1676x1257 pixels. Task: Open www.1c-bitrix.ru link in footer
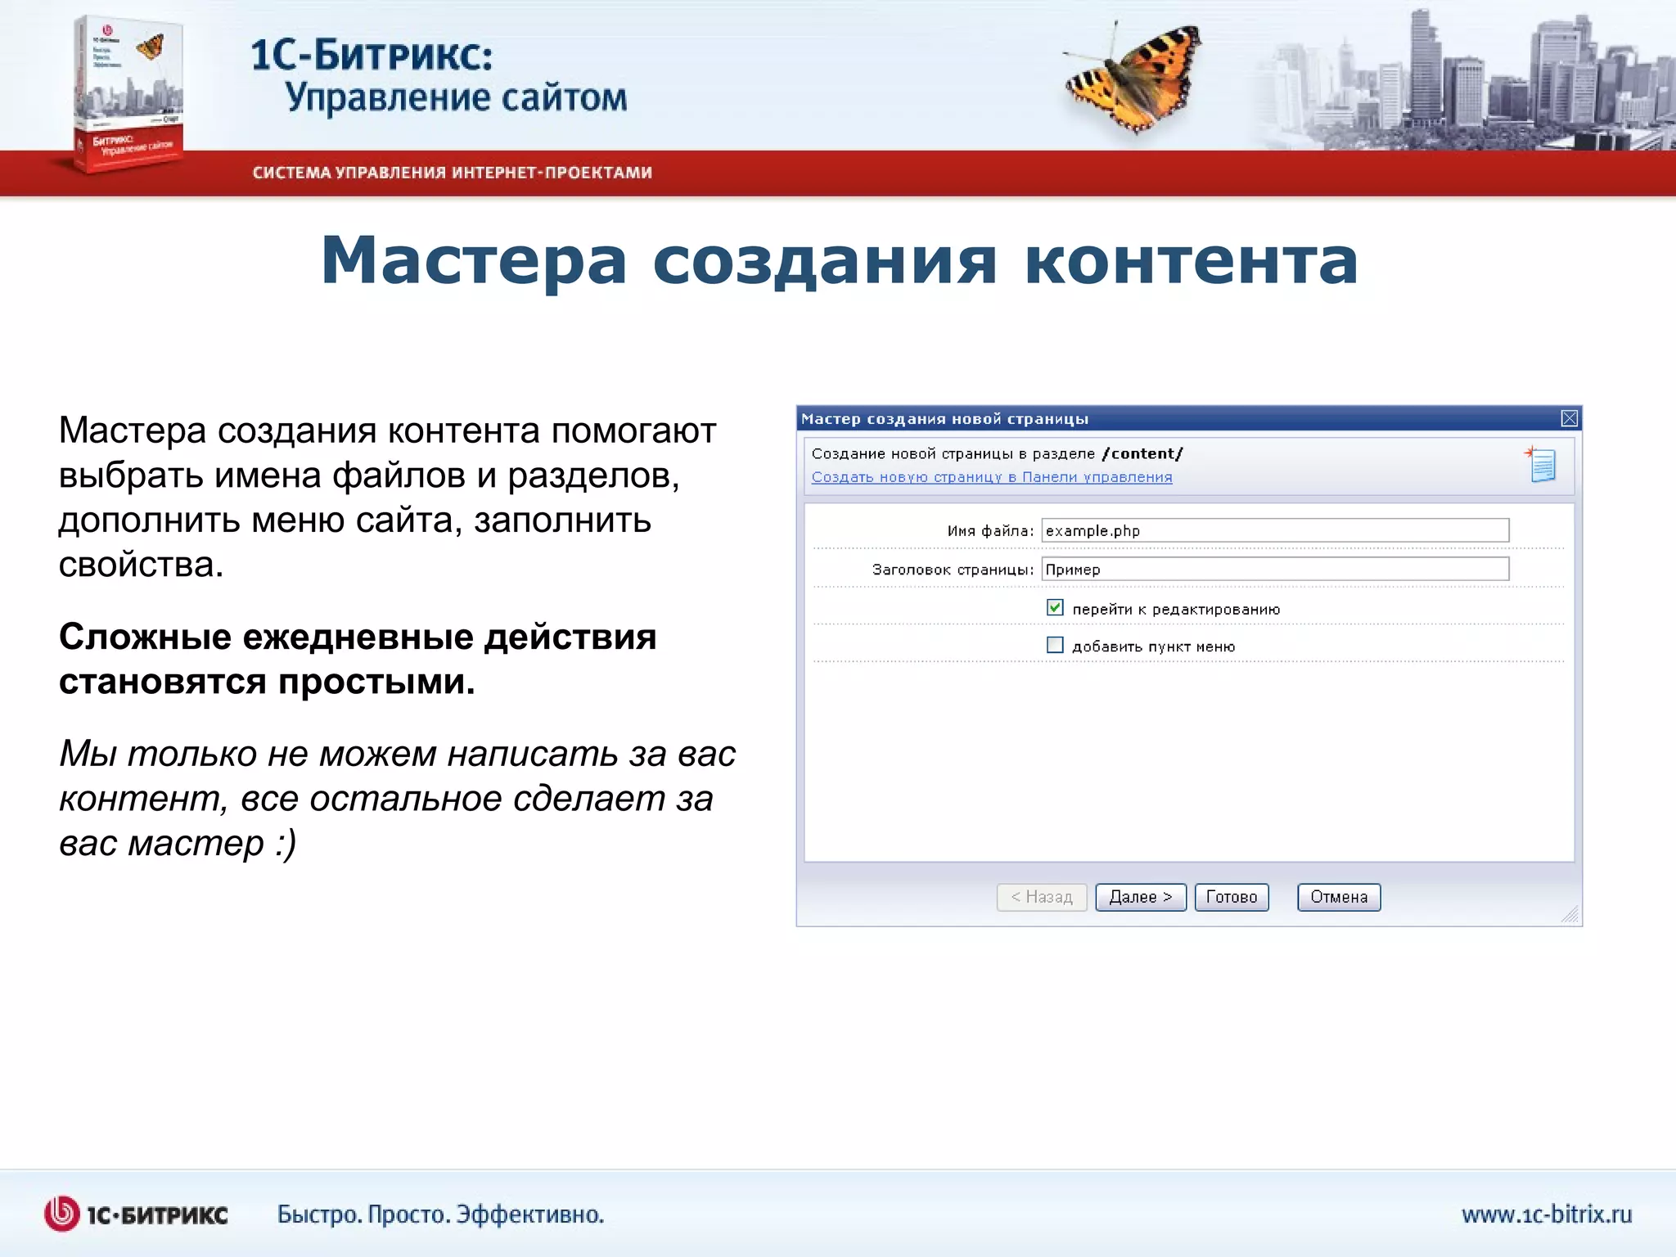1546,1214
